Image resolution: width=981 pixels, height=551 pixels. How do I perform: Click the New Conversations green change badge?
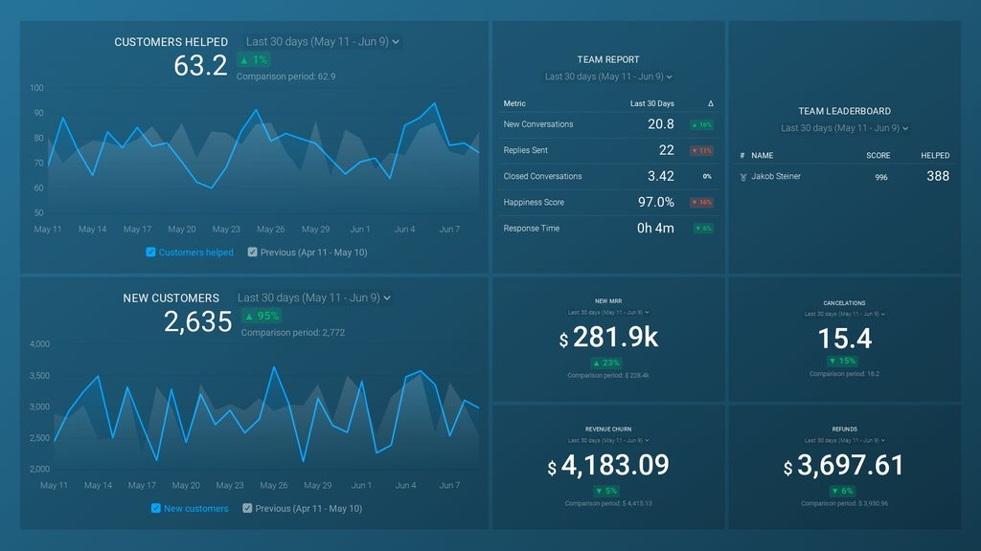702,125
